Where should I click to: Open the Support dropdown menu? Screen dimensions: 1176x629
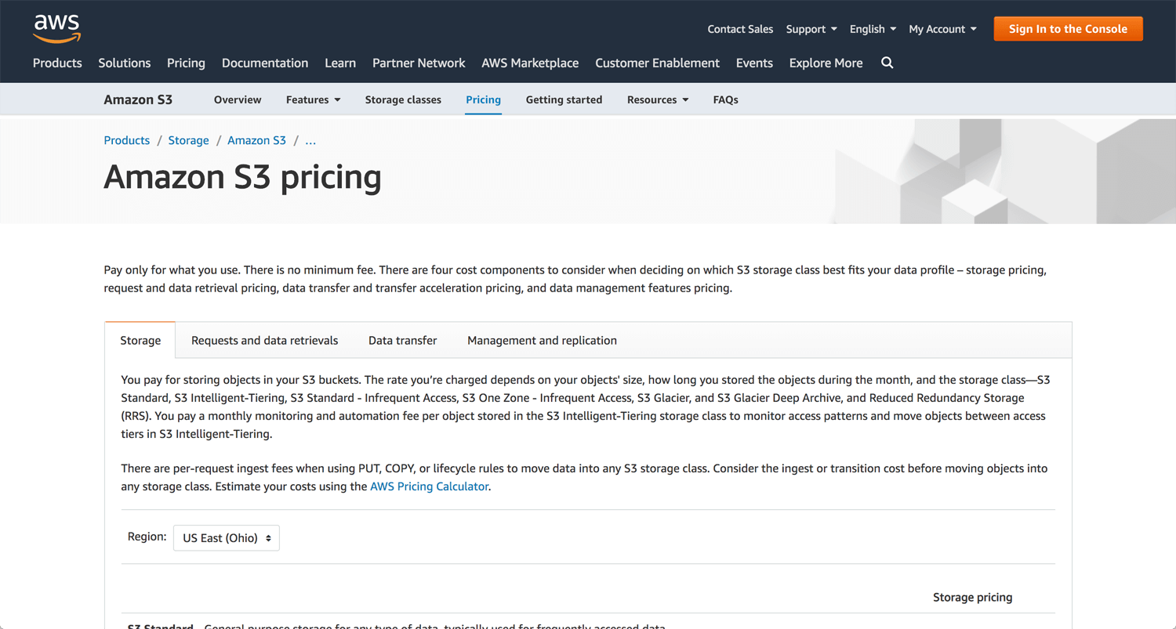pos(811,29)
